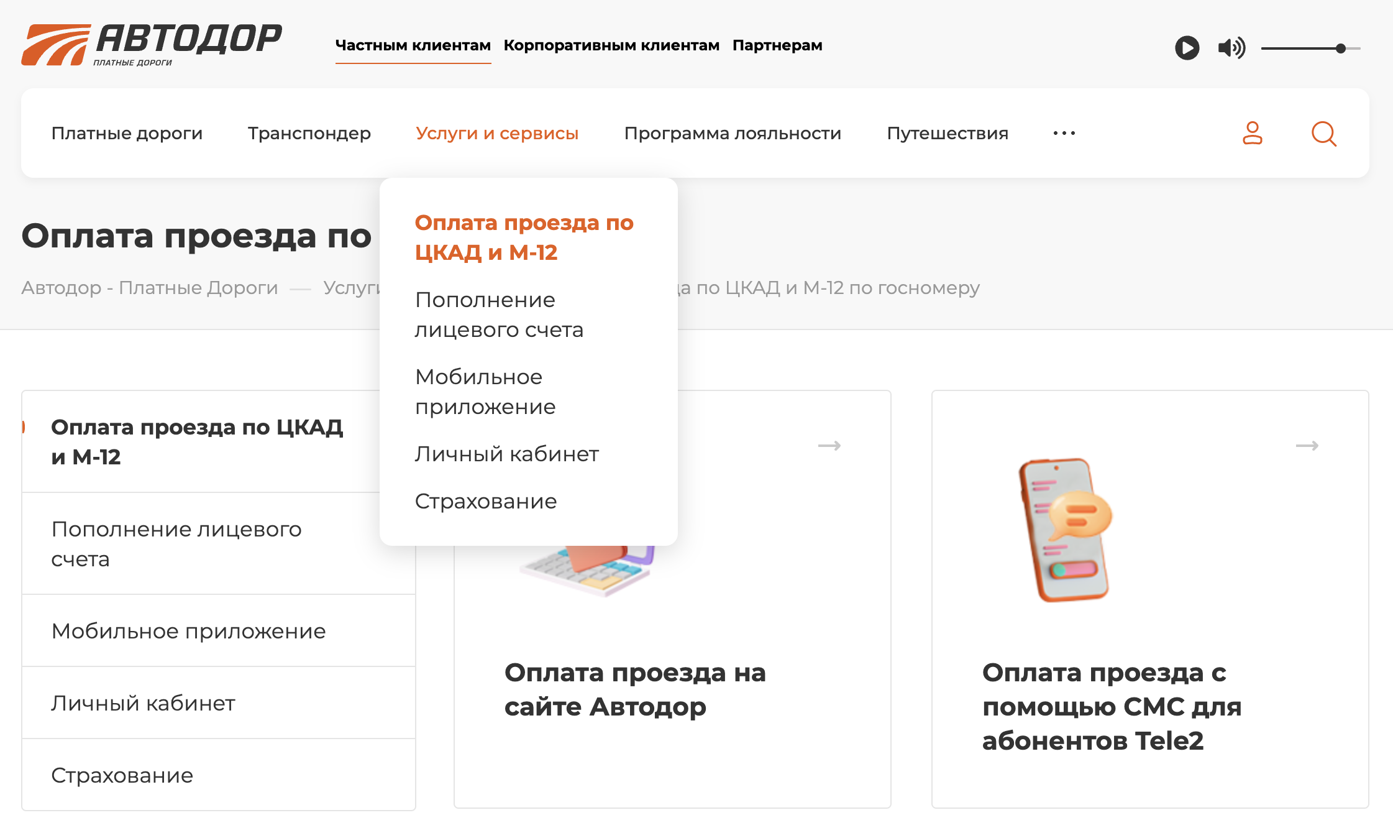1393x833 pixels.
Task: Adjust the volume slider
Action: (1311, 48)
